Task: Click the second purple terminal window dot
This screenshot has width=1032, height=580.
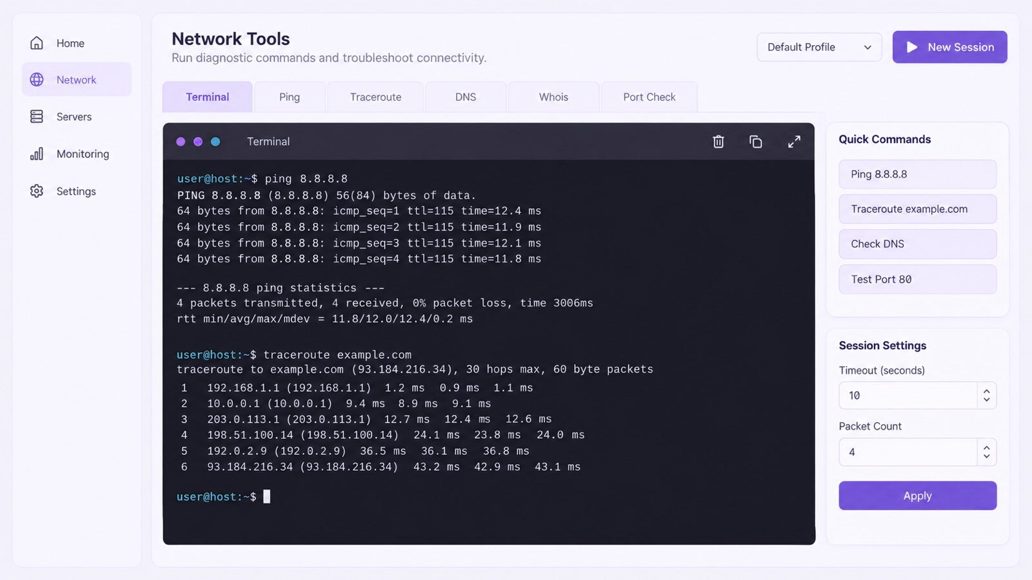Action: tap(198, 142)
